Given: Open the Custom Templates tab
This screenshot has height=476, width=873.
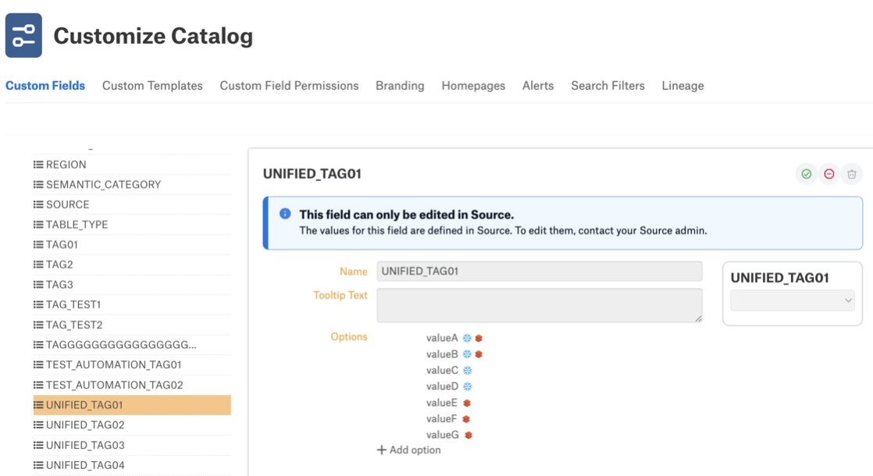Looking at the screenshot, I should click(x=152, y=86).
